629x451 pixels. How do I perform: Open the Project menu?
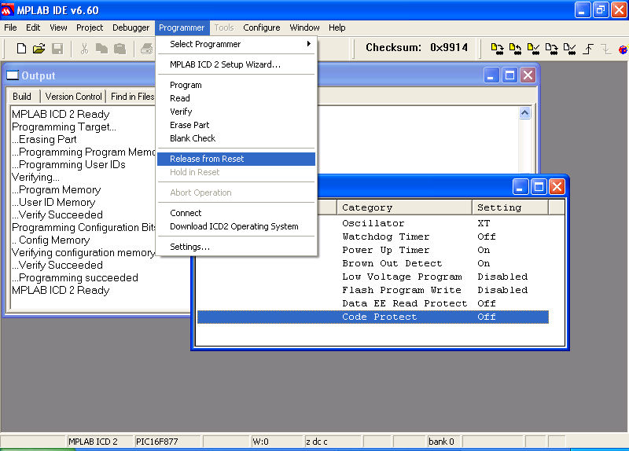(90, 27)
